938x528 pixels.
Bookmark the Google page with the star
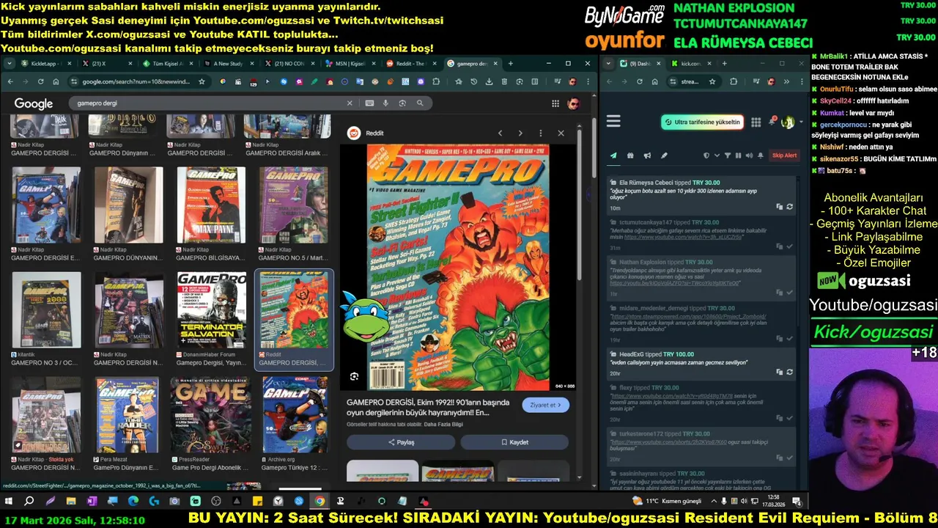[x=202, y=81]
